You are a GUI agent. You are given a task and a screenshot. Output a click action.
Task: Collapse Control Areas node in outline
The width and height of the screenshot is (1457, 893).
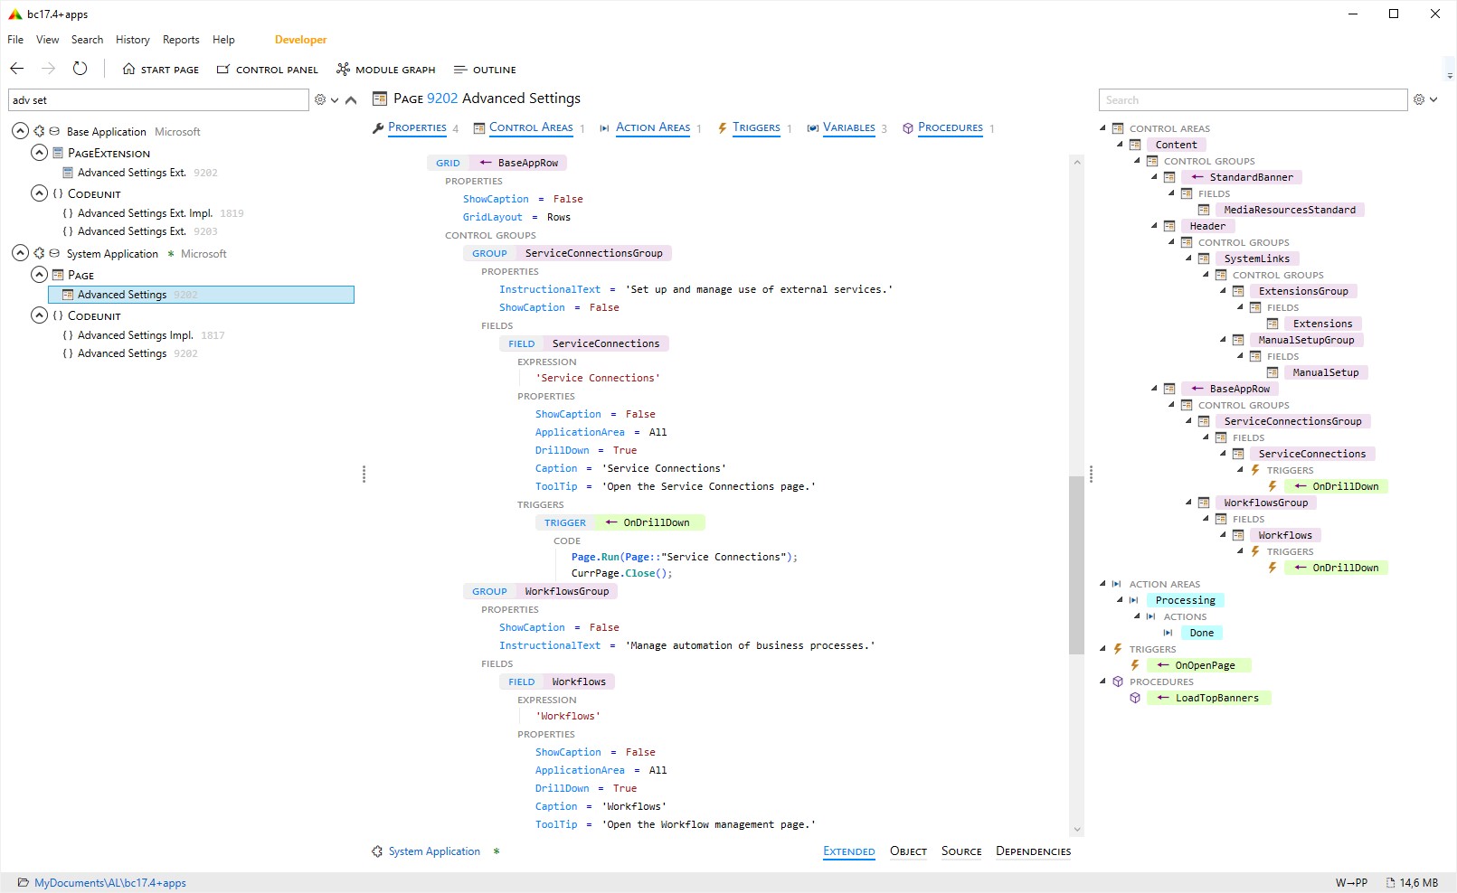point(1102,128)
